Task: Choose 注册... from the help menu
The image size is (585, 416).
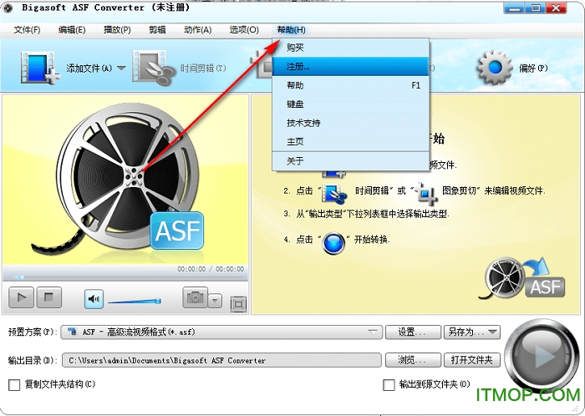Action: click(x=351, y=66)
